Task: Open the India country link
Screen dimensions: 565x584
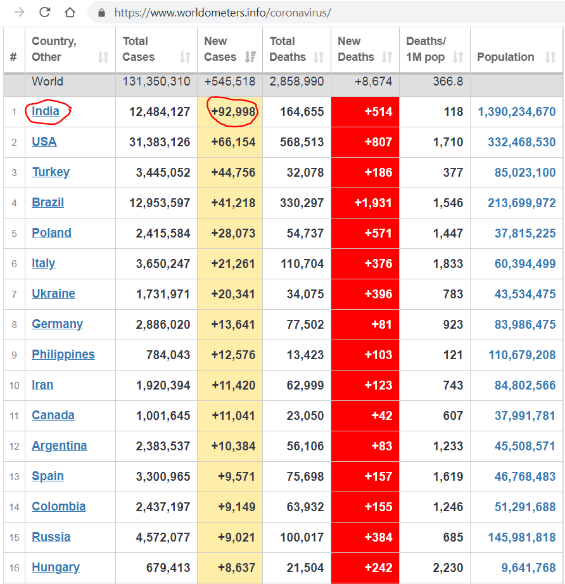Action: [x=45, y=111]
